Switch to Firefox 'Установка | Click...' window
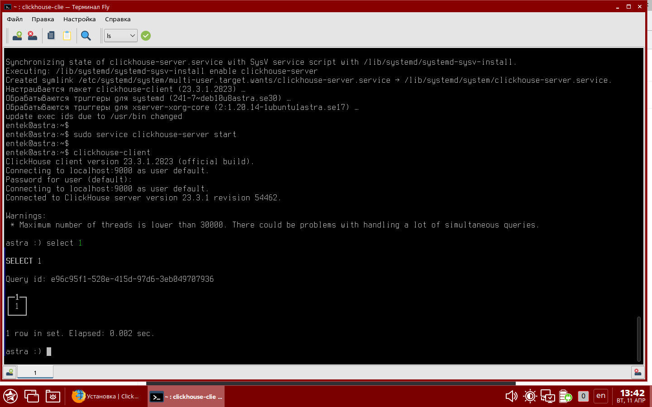 (x=106, y=397)
